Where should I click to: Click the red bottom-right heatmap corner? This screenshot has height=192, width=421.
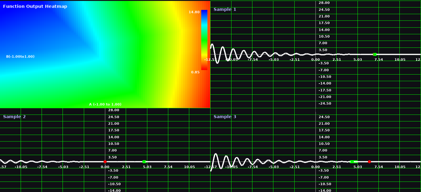[x=207, y=105]
